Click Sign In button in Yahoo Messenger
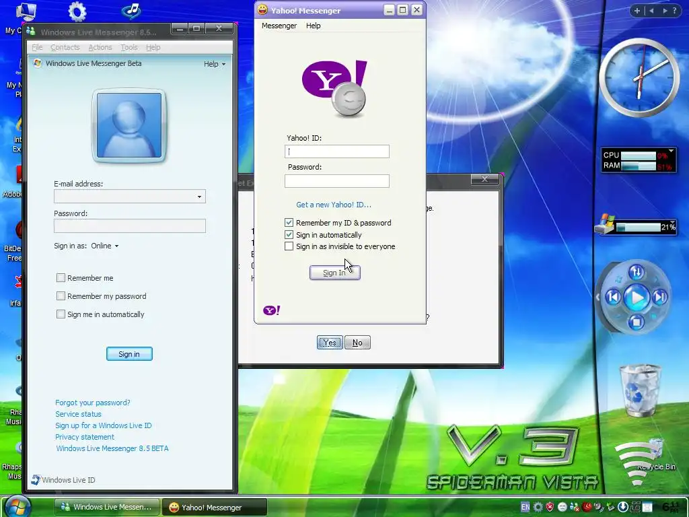 (x=335, y=273)
